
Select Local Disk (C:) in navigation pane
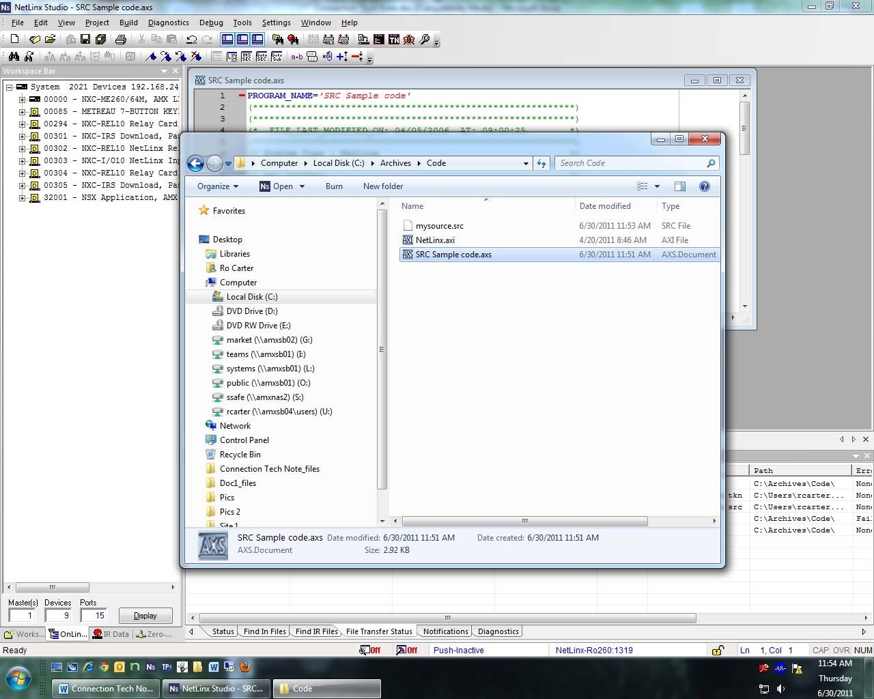(x=252, y=297)
